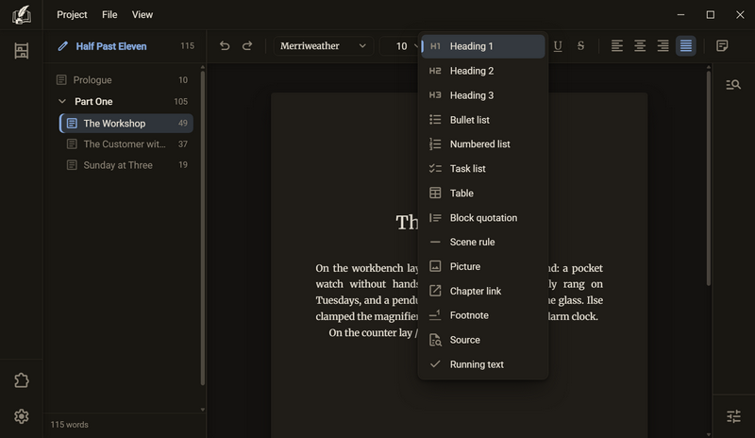Image resolution: width=755 pixels, height=438 pixels.
Task: Choose Source from the insert menu
Action: [483, 340]
